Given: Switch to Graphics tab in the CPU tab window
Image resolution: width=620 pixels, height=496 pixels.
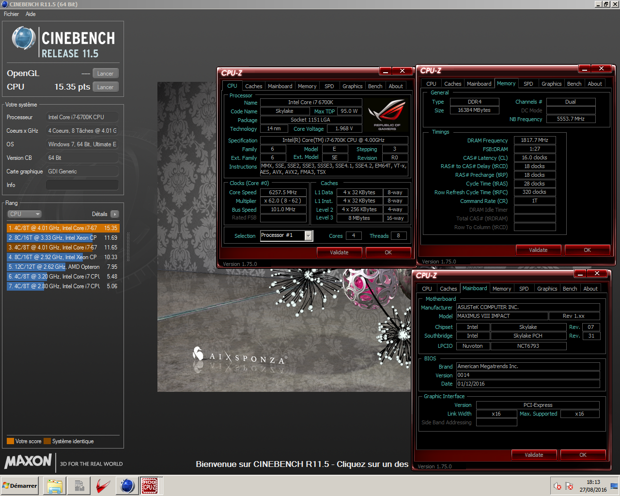Looking at the screenshot, I should pos(352,86).
